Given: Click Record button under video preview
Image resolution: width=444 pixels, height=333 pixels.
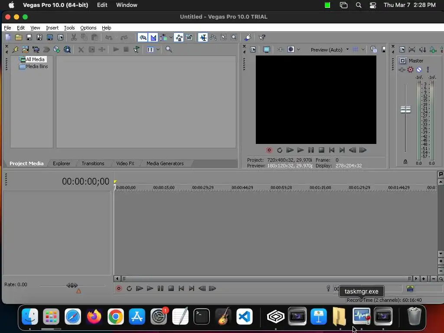Looking at the screenshot, I should (269, 150).
